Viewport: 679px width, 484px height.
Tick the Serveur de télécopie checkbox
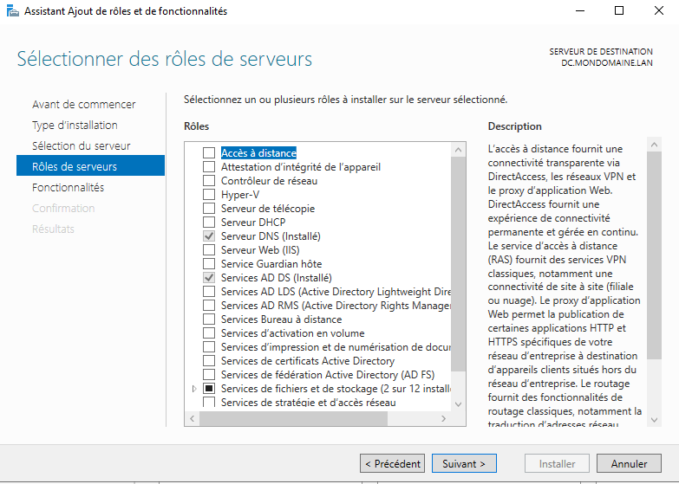(x=209, y=208)
